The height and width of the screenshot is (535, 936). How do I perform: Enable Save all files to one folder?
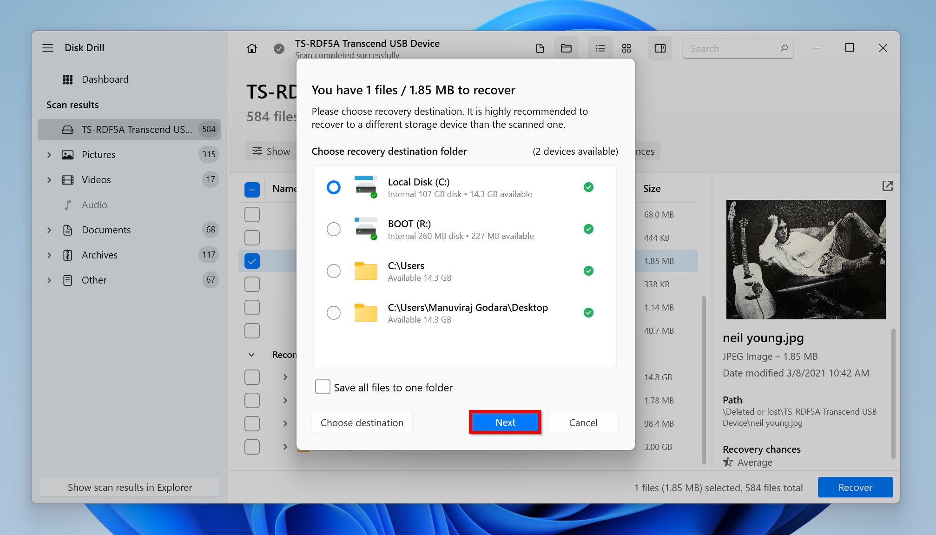click(x=322, y=387)
